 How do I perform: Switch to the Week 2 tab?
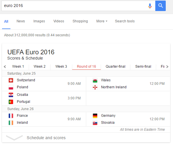point(39,67)
